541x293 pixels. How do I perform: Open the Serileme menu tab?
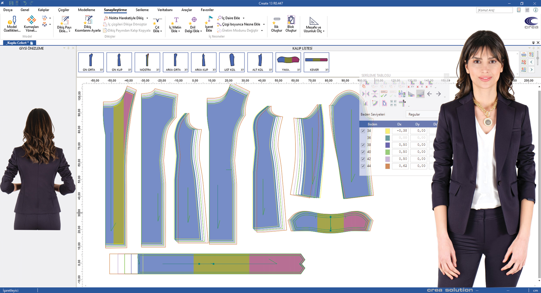tap(142, 10)
